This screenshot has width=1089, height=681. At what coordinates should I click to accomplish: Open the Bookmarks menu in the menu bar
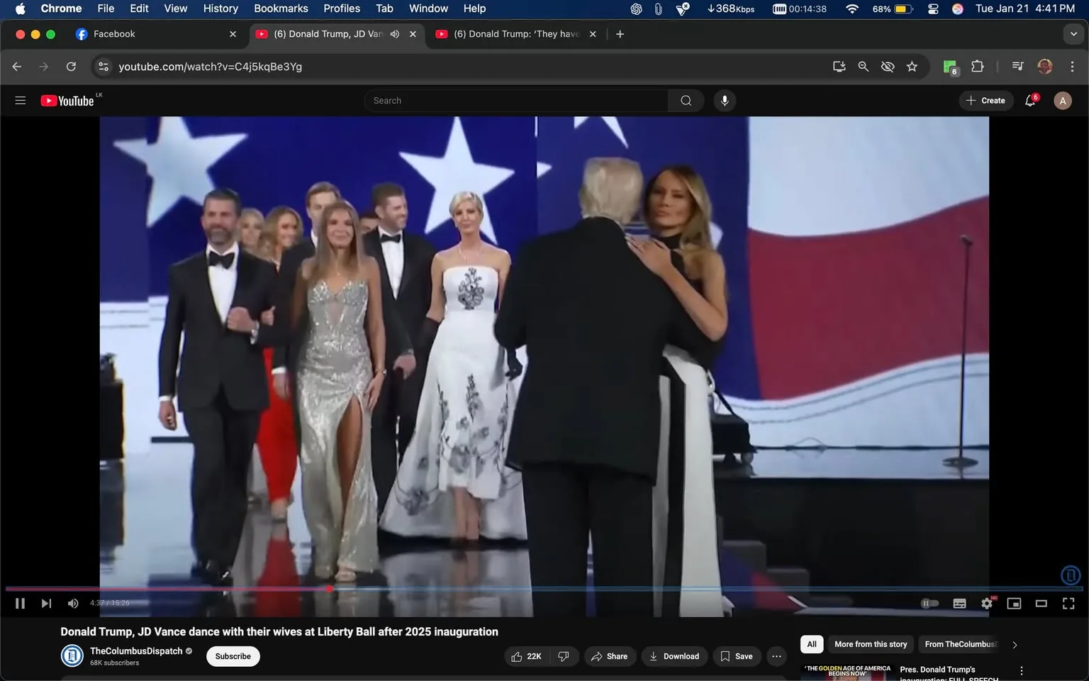tap(280, 8)
